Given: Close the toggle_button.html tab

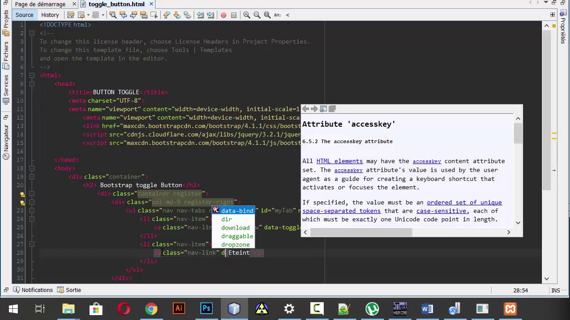Looking at the screenshot, I should tap(151, 4).
